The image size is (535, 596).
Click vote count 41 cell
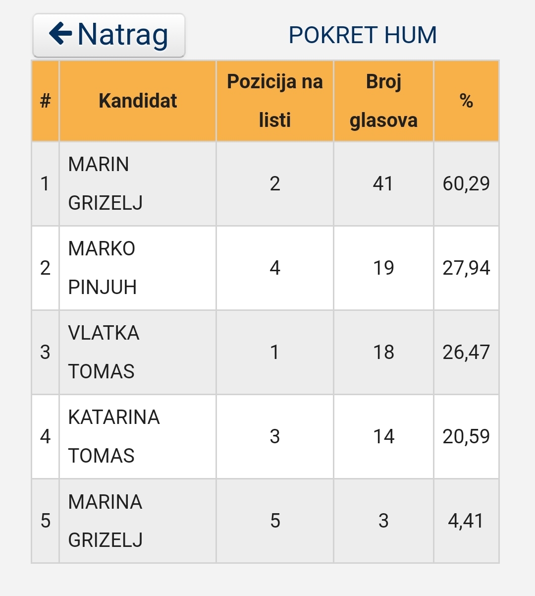tap(383, 183)
